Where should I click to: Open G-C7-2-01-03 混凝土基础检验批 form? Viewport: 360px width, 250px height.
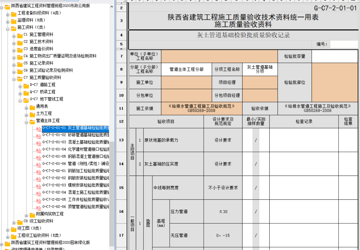75,142
